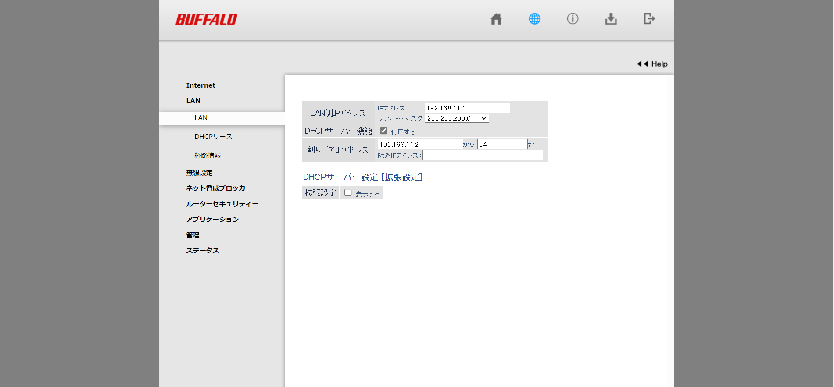Click the download tray icon

pyautogui.click(x=611, y=19)
